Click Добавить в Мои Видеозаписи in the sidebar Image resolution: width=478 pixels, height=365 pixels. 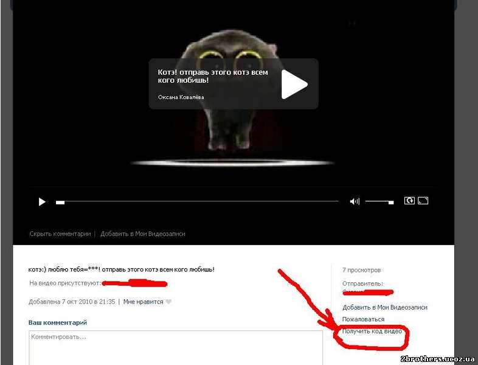point(384,308)
